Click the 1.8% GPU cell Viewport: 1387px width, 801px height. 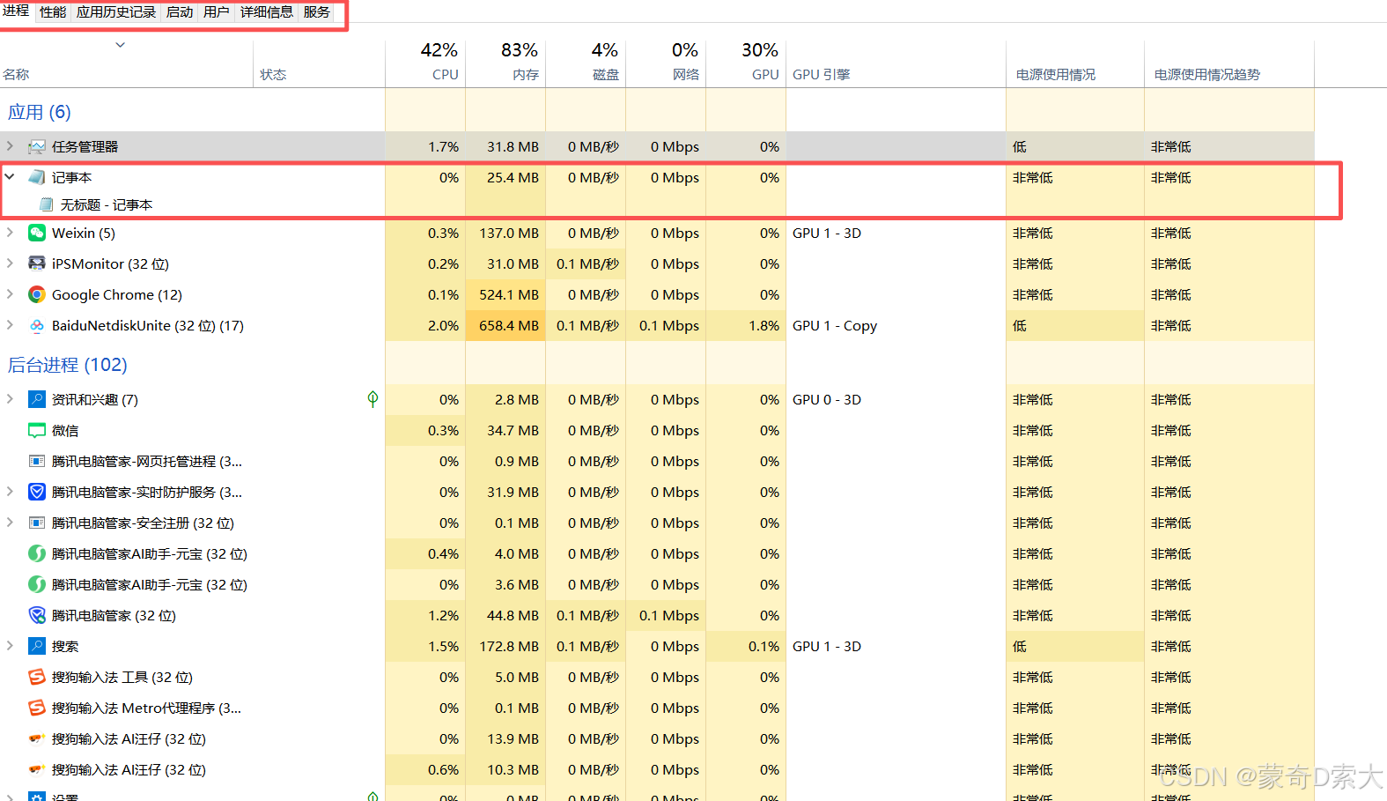[746, 326]
